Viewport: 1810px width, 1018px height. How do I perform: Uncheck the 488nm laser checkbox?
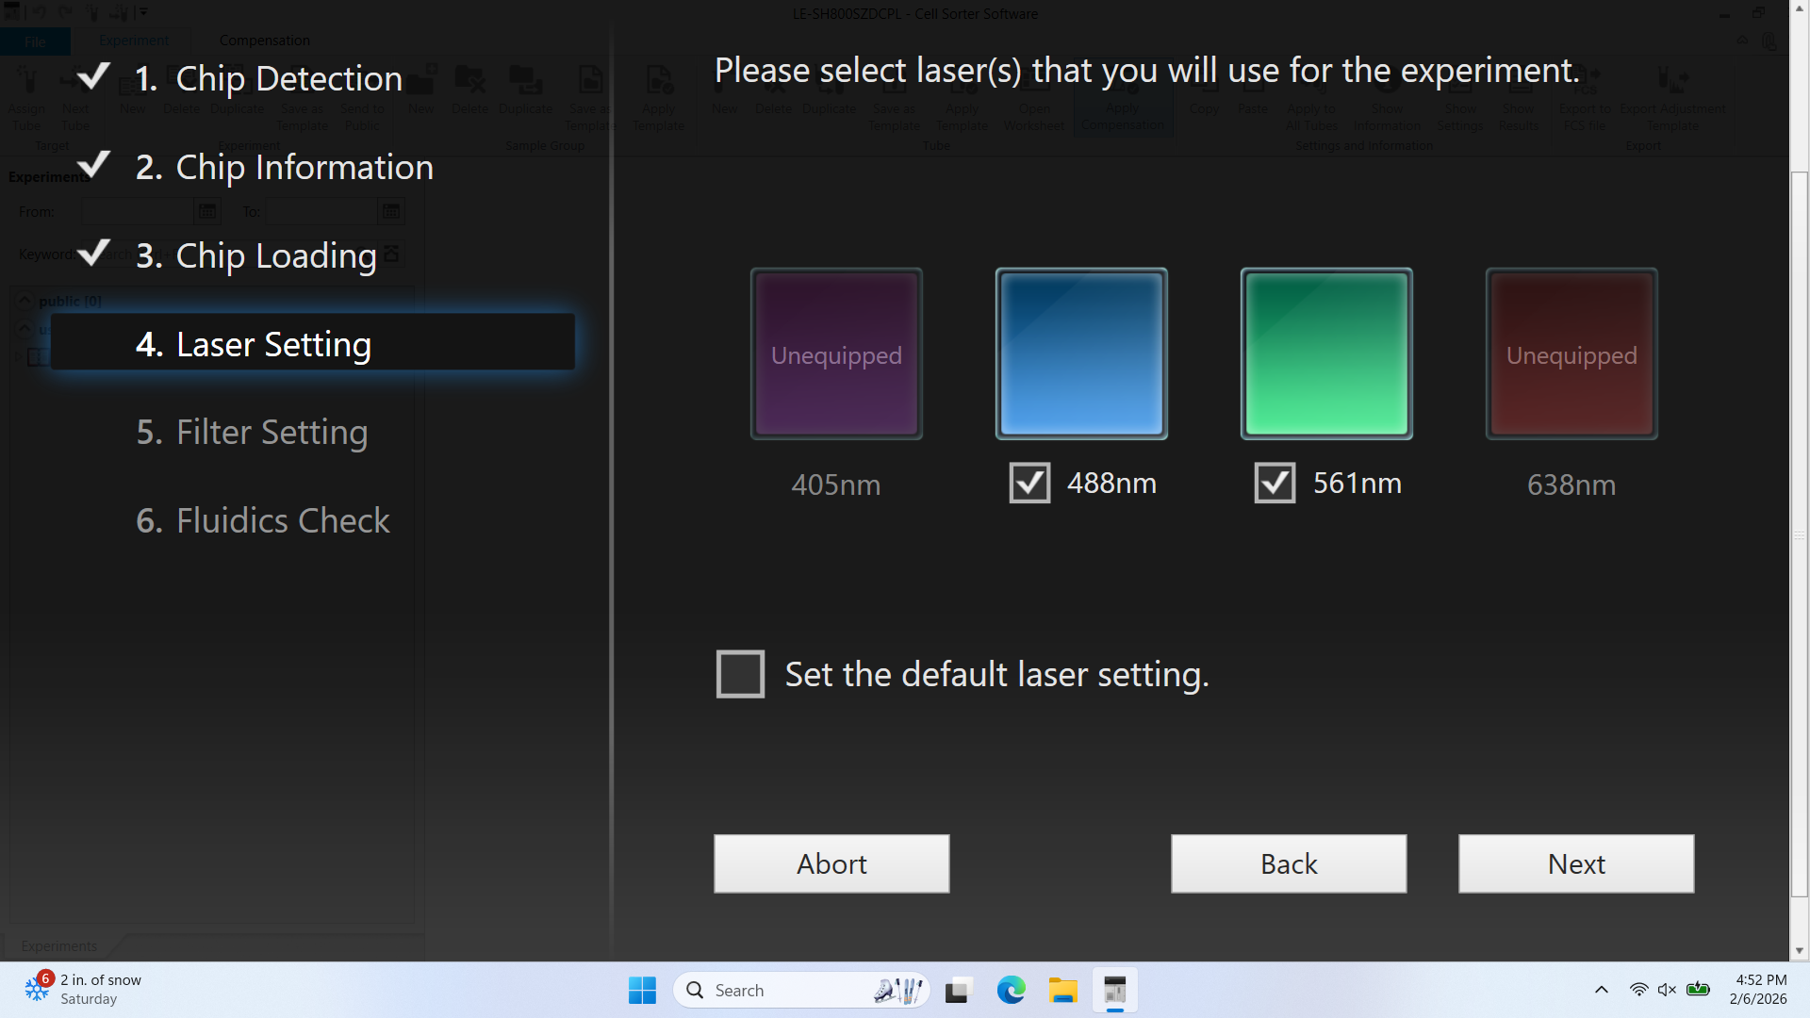pyautogui.click(x=1029, y=484)
